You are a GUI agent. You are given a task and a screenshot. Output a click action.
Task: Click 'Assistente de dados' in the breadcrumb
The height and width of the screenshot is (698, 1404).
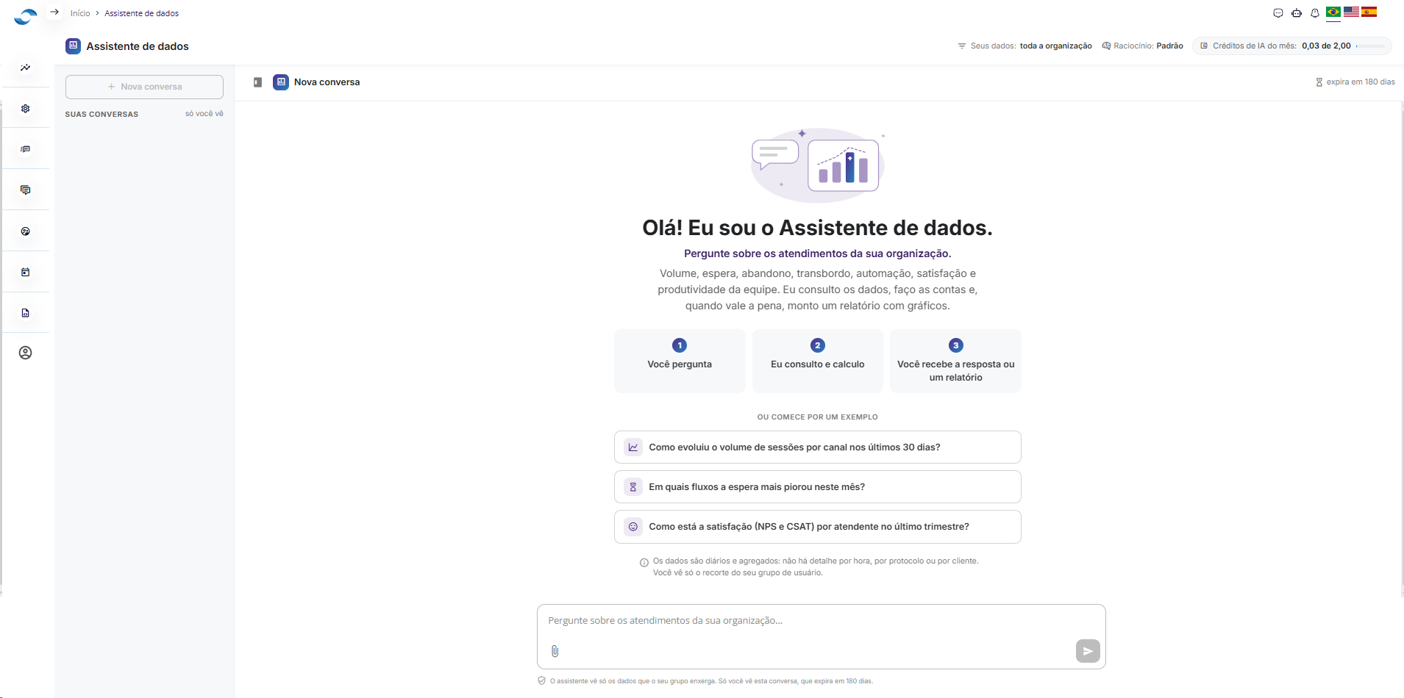pyautogui.click(x=141, y=13)
